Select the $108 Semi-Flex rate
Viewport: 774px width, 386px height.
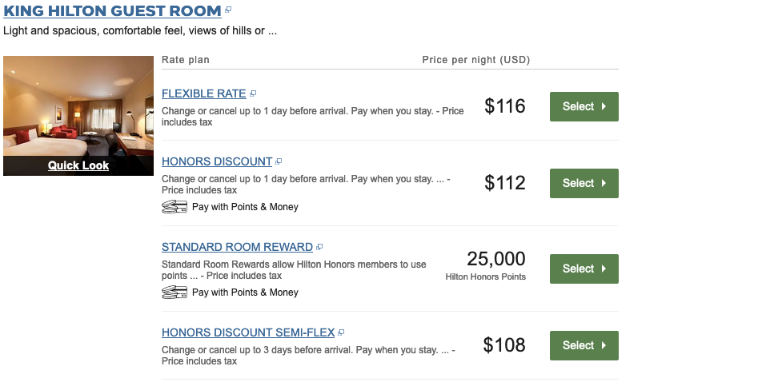[584, 345]
